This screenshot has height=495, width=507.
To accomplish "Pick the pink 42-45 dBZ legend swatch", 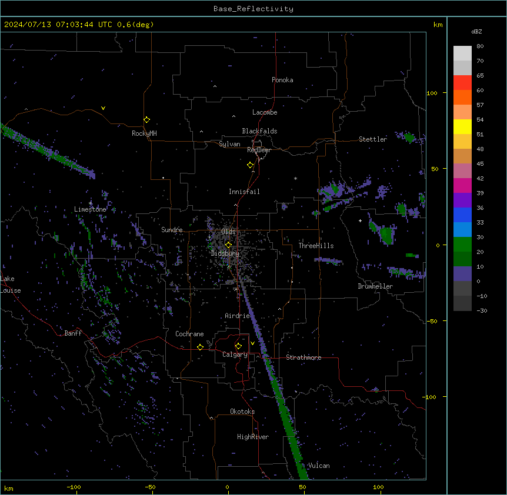I will (x=462, y=171).
